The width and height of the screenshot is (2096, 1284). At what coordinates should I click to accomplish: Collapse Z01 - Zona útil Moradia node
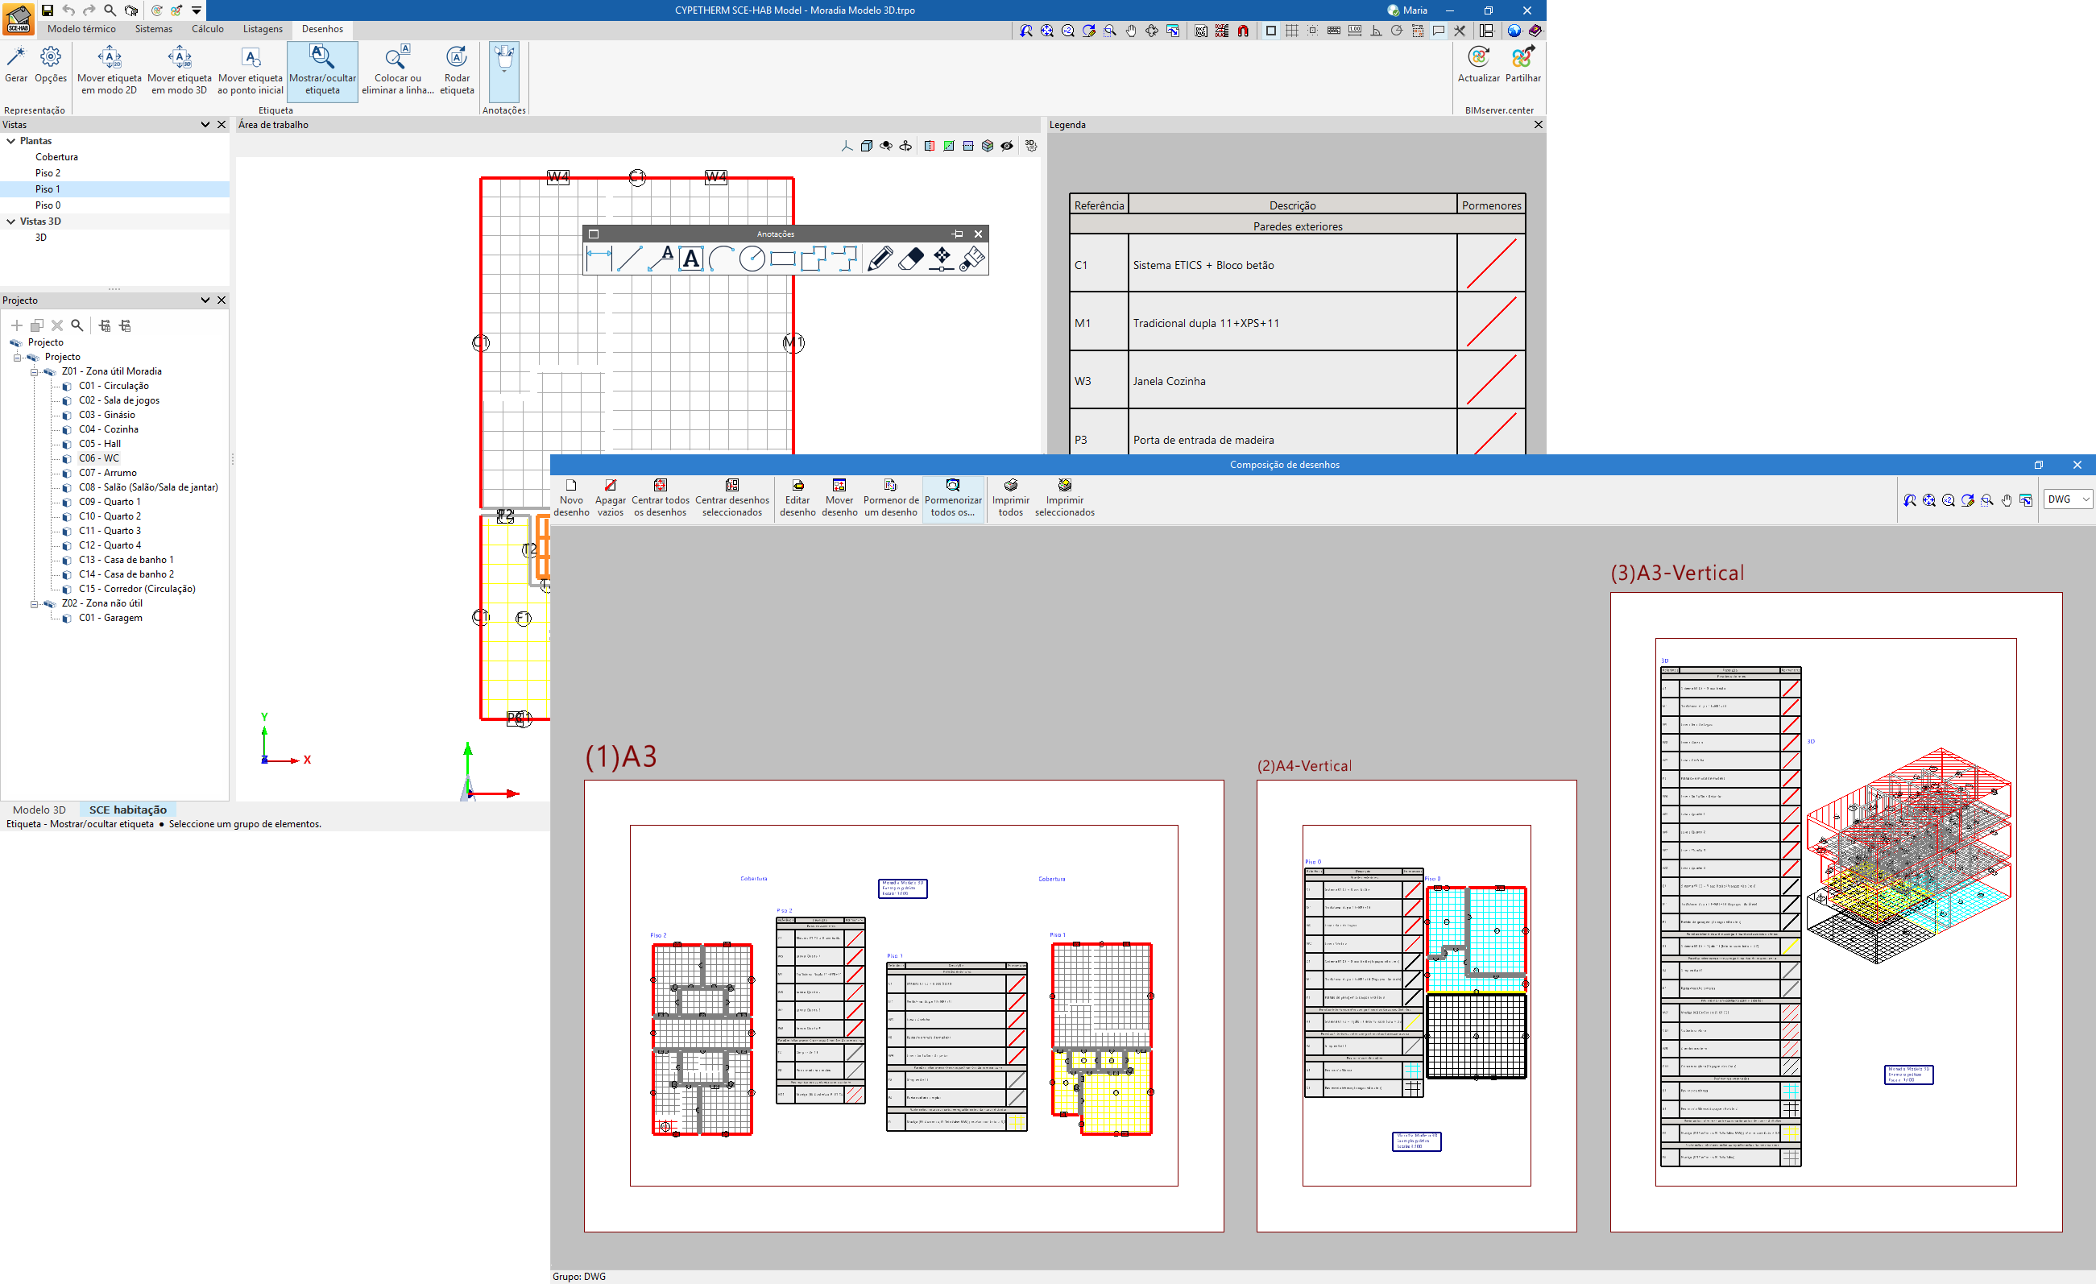coord(35,372)
